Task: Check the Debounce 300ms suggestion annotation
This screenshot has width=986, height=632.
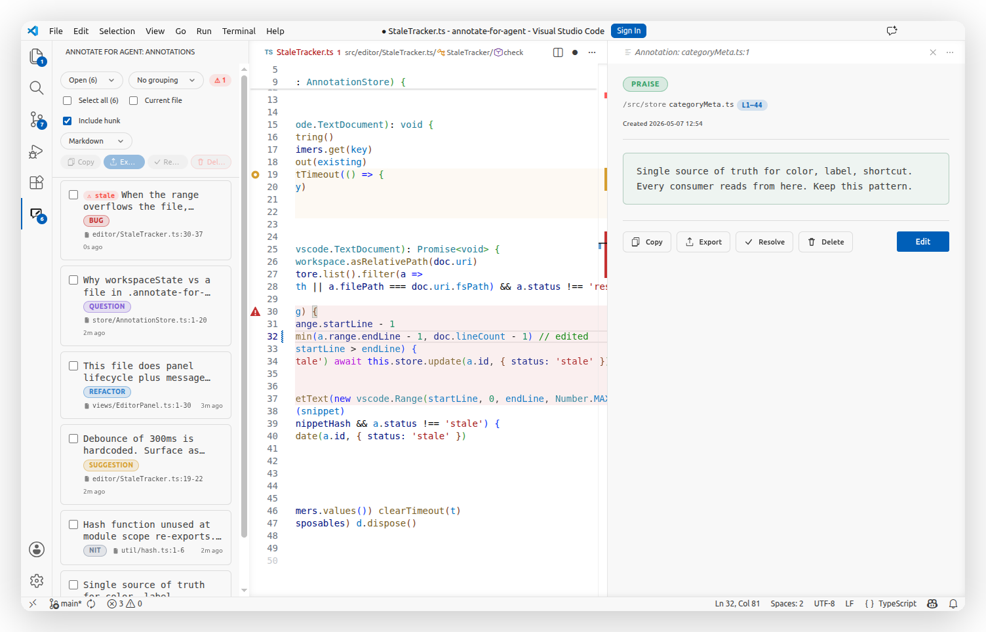Action: pyautogui.click(x=73, y=439)
